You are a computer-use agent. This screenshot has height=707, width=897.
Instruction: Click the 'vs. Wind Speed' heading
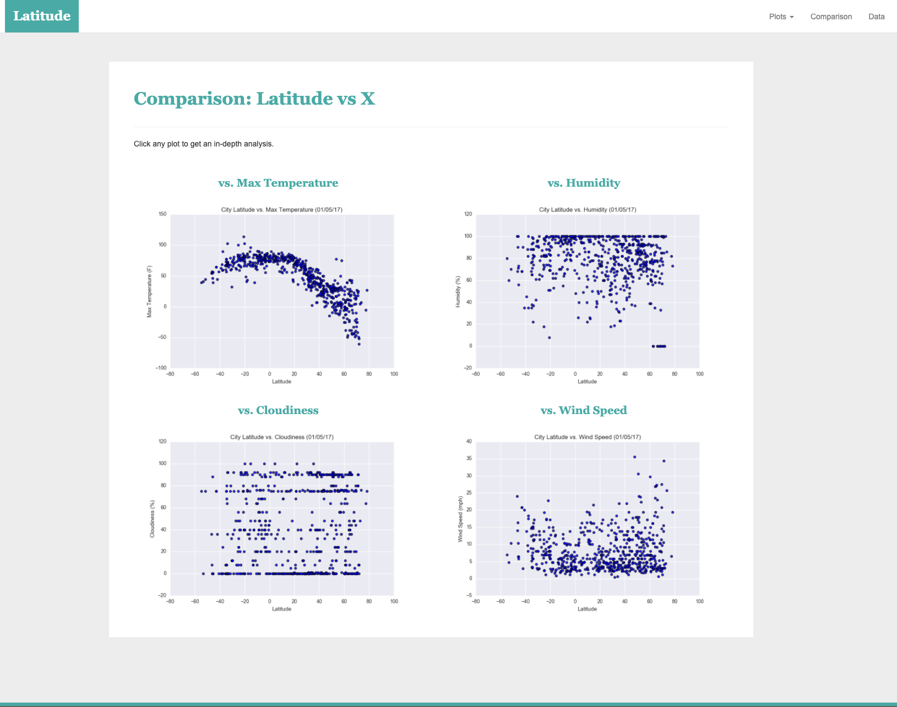pos(584,410)
